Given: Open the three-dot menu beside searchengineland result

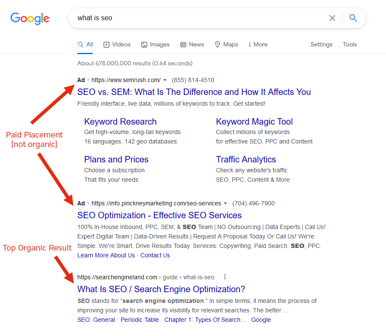Looking at the screenshot, I should (x=225, y=277).
